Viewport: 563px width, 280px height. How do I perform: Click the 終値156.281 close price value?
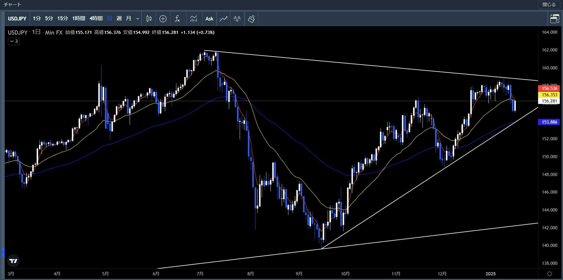click(x=165, y=32)
